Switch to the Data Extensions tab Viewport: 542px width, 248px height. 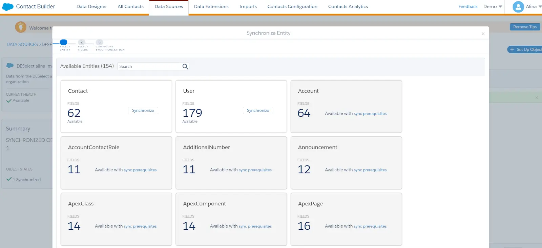tap(211, 7)
